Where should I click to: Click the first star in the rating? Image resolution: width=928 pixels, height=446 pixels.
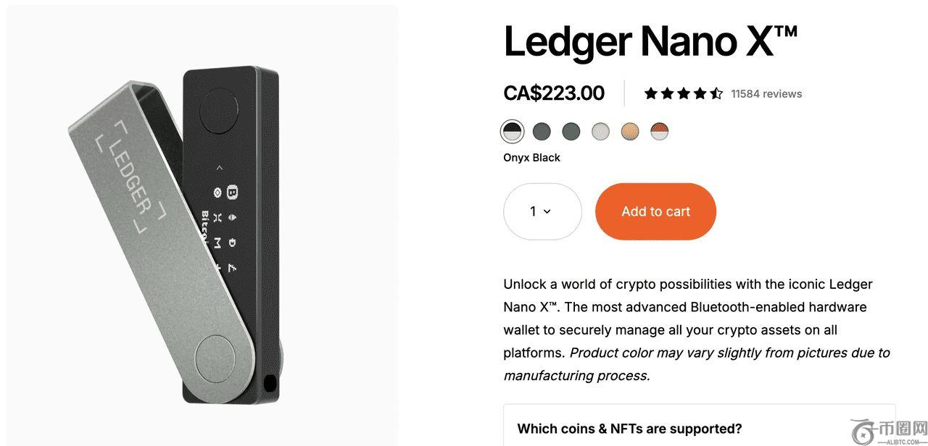coord(650,93)
